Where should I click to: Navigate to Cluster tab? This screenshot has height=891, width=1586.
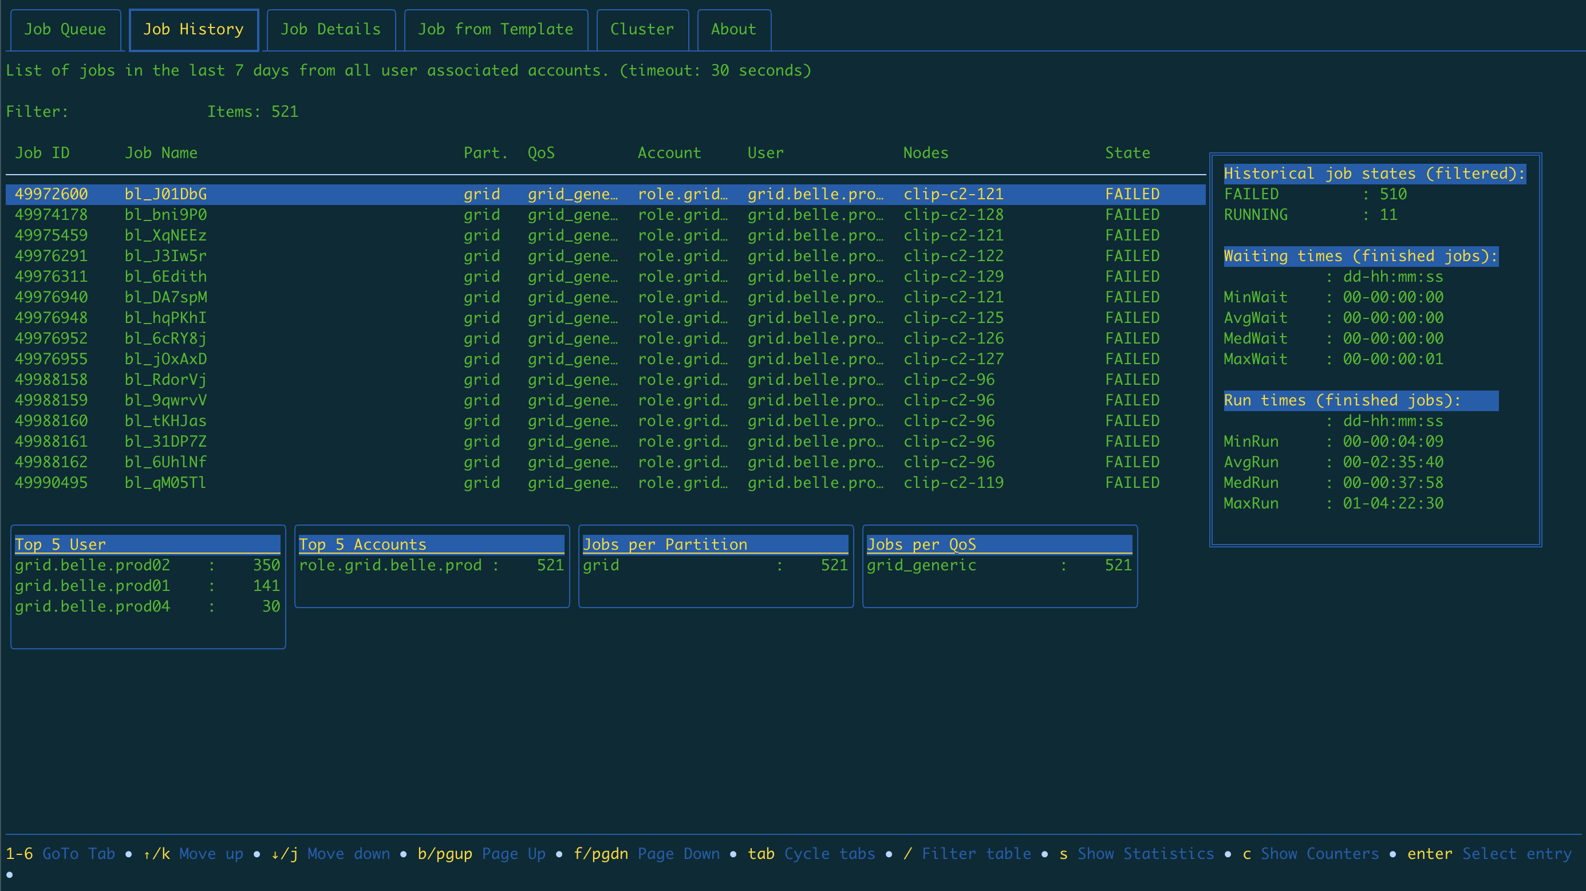point(642,27)
